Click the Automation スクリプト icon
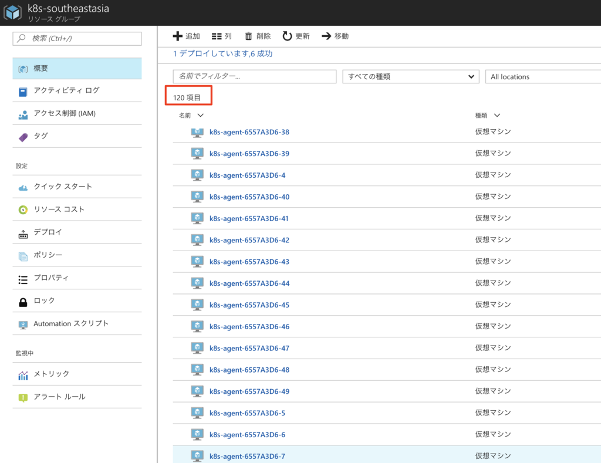This screenshot has width=601, height=463. 23,325
